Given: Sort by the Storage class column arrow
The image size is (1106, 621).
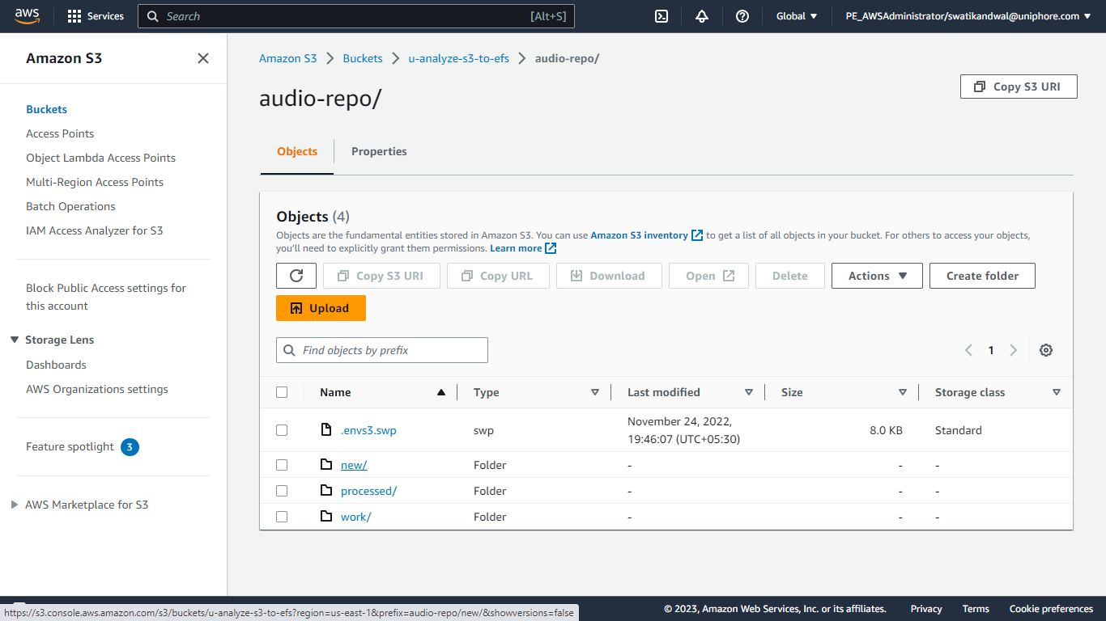Looking at the screenshot, I should pyautogui.click(x=1057, y=392).
